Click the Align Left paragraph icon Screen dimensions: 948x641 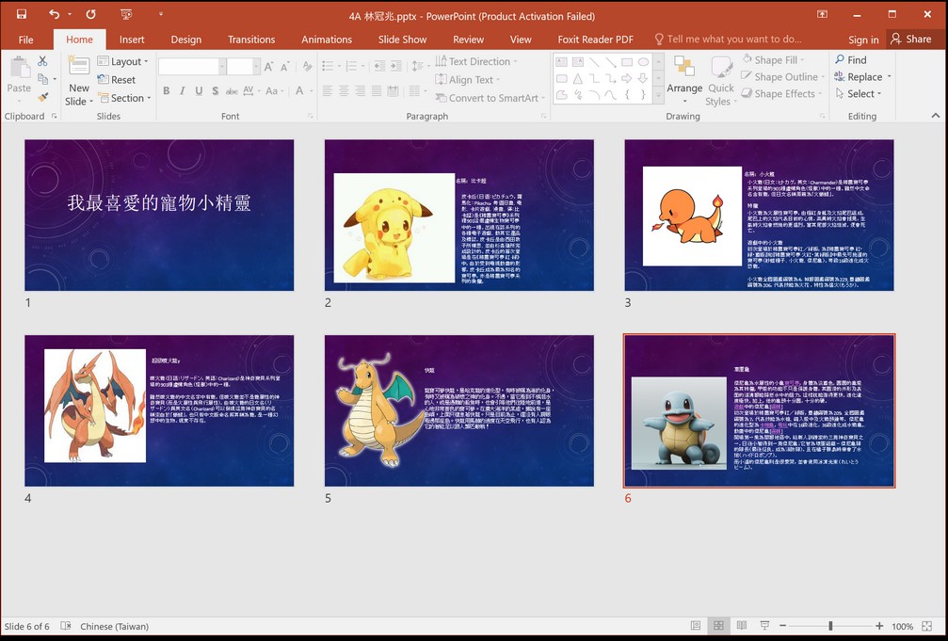click(328, 91)
